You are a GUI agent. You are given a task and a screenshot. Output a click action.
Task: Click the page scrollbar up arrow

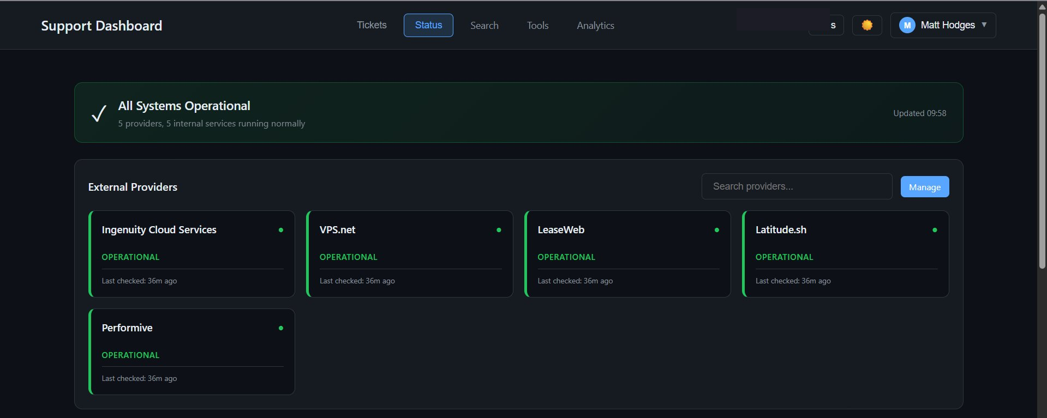(x=1042, y=7)
